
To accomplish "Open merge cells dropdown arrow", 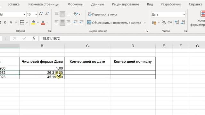I will pos(144,23).
